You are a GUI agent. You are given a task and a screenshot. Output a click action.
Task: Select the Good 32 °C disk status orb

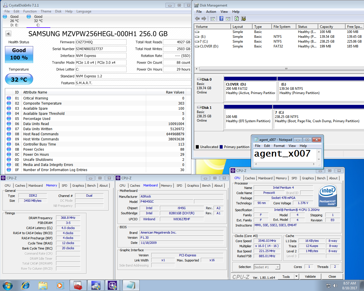29,16
